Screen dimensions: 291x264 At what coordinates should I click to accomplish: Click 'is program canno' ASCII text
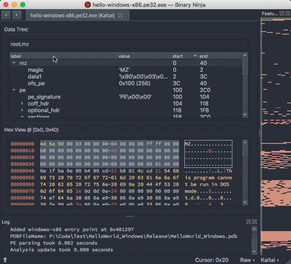(x=208, y=178)
